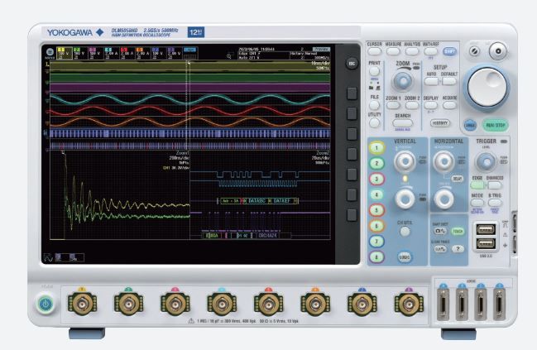
Task: Hit the trigger MODE button
Action: (x=477, y=203)
